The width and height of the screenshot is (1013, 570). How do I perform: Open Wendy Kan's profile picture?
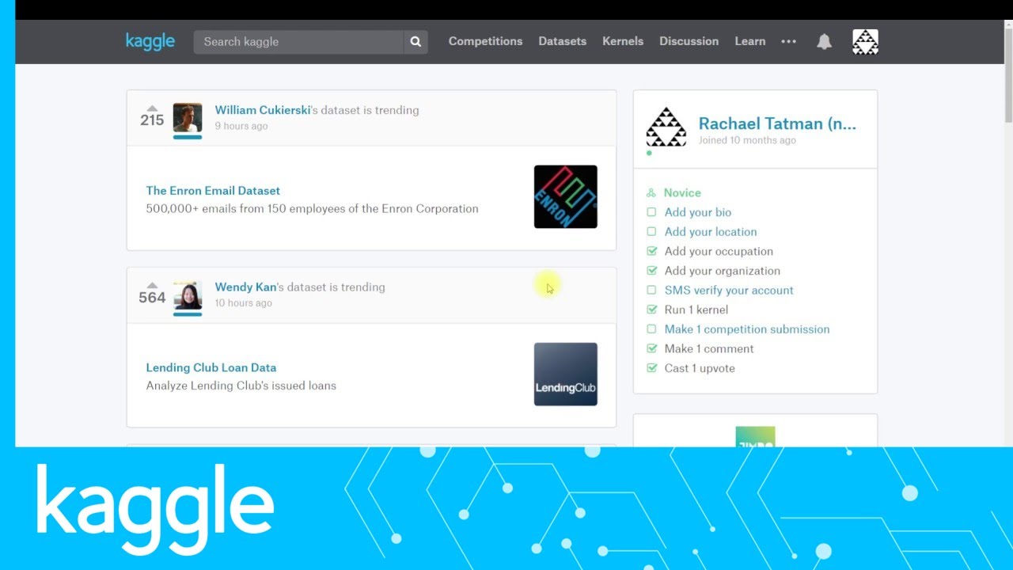[x=188, y=295]
